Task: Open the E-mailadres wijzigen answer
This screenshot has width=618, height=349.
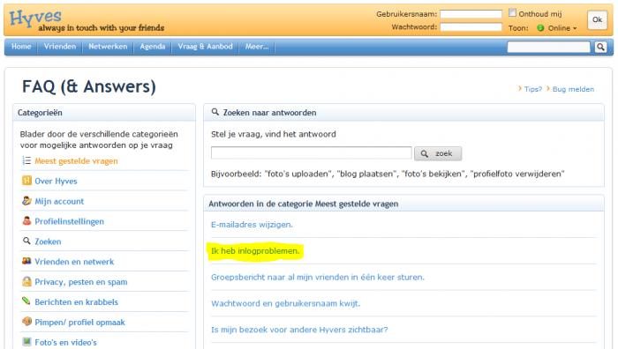Action: coord(252,225)
